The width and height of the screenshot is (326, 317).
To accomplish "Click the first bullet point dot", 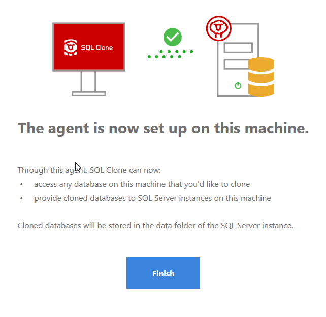I will click(21, 184).
